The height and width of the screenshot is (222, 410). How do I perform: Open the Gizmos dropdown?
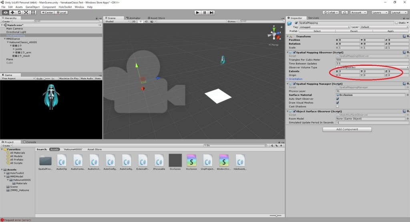point(233,22)
